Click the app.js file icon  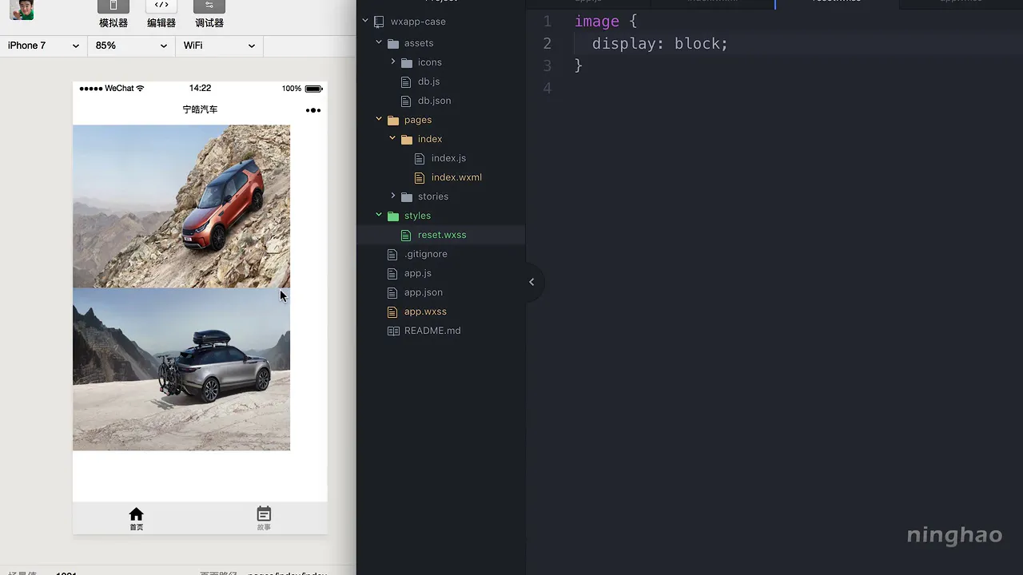(392, 273)
